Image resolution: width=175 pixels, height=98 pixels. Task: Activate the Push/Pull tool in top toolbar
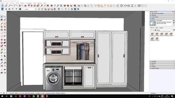click(x=25, y=5)
